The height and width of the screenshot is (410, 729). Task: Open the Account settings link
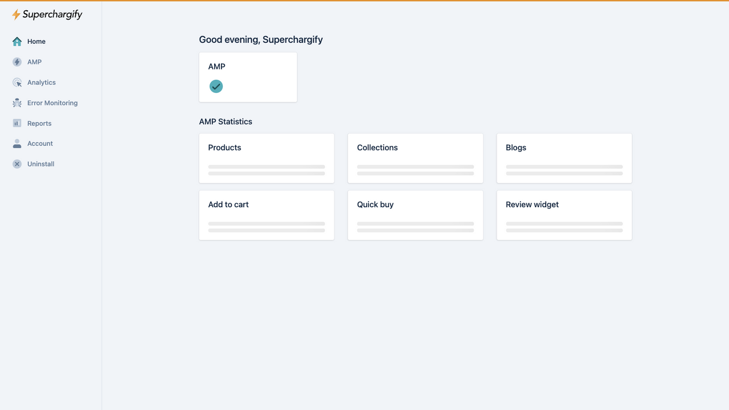pyautogui.click(x=40, y=143)
